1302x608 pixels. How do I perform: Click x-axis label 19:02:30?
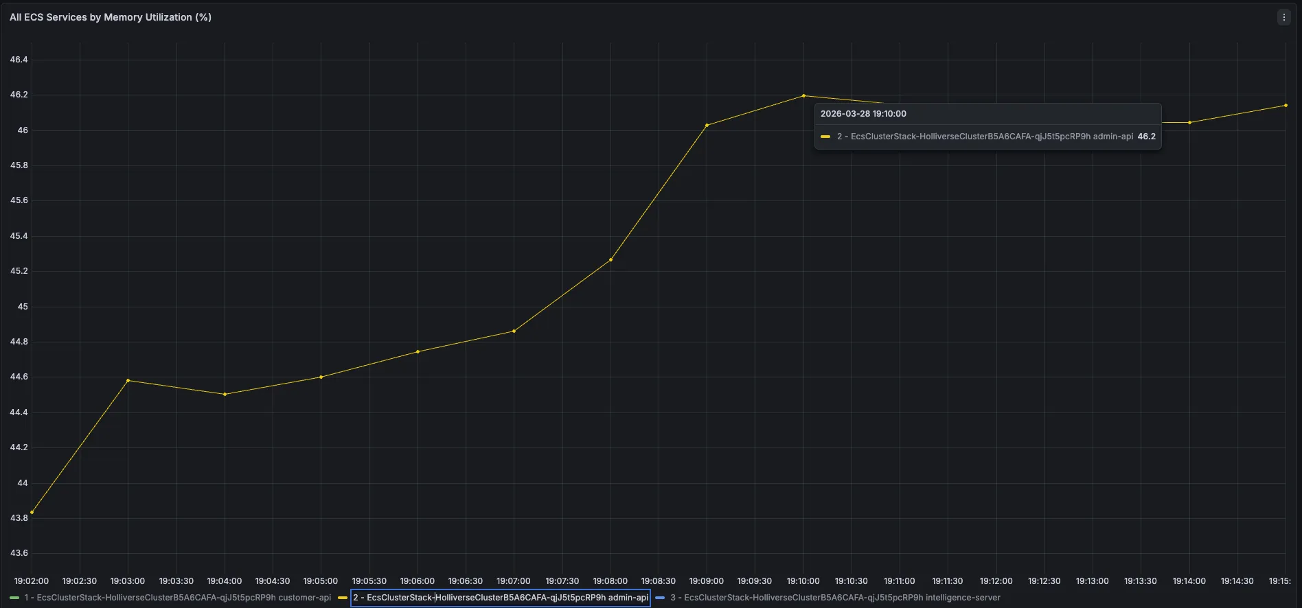point(80,581)
